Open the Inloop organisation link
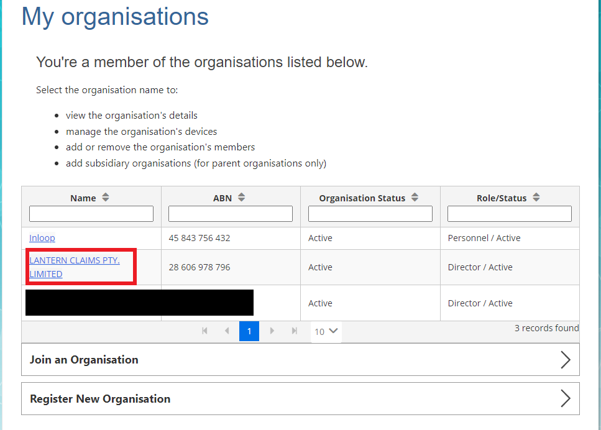This screenshot has height=430, width=601. pyautogui.click(x=42, y=238)
